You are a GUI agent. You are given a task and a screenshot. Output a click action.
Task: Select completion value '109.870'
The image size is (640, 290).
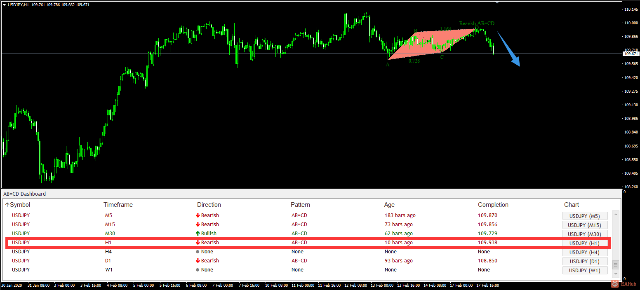[487, 215]
